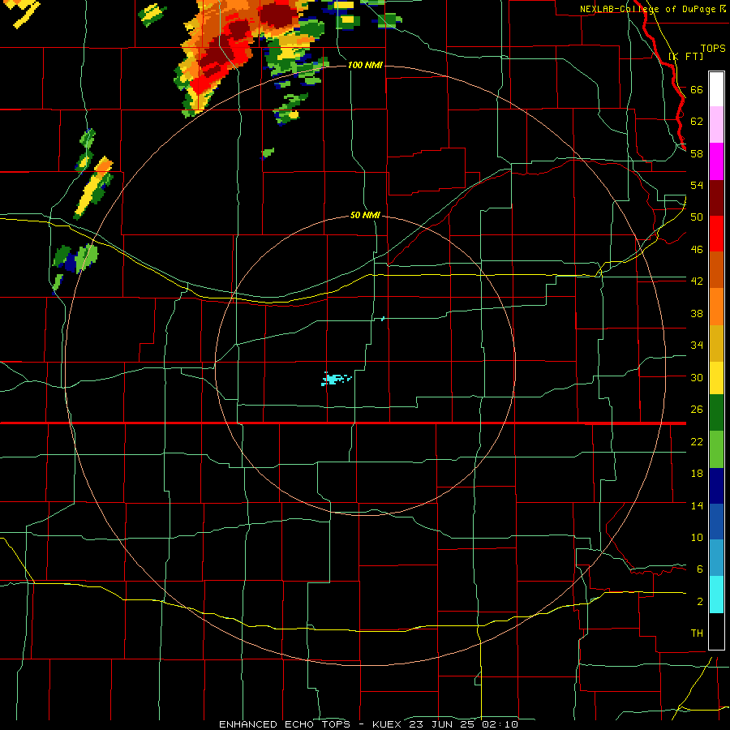The image size is (730, 730).
Task: Click the legend value '46'
Action: click(697, 249)
